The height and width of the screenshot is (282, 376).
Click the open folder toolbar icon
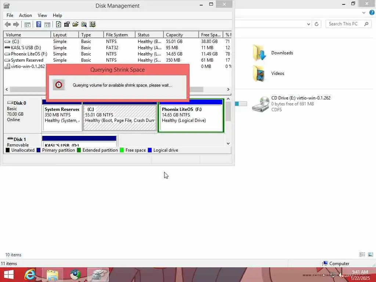(75, 24)
